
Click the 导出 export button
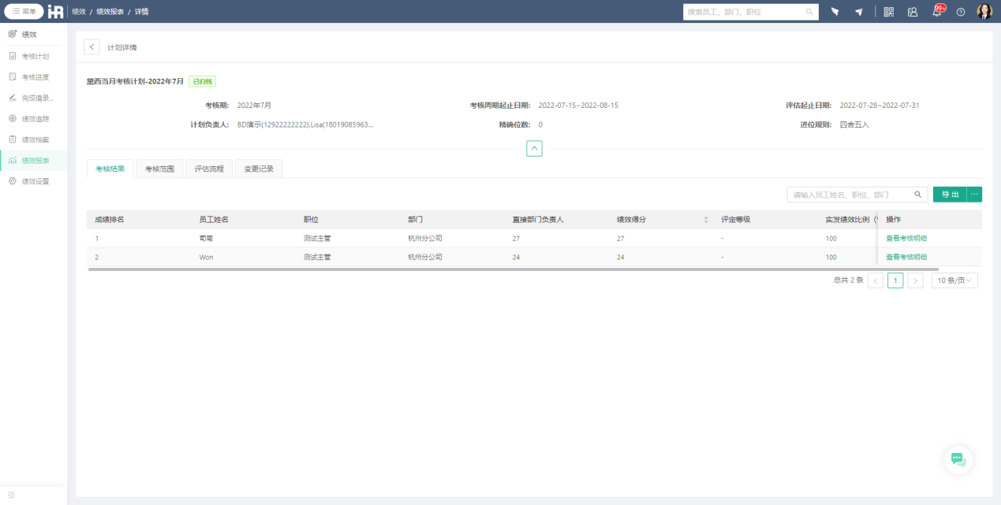click(x=950, y=195)
